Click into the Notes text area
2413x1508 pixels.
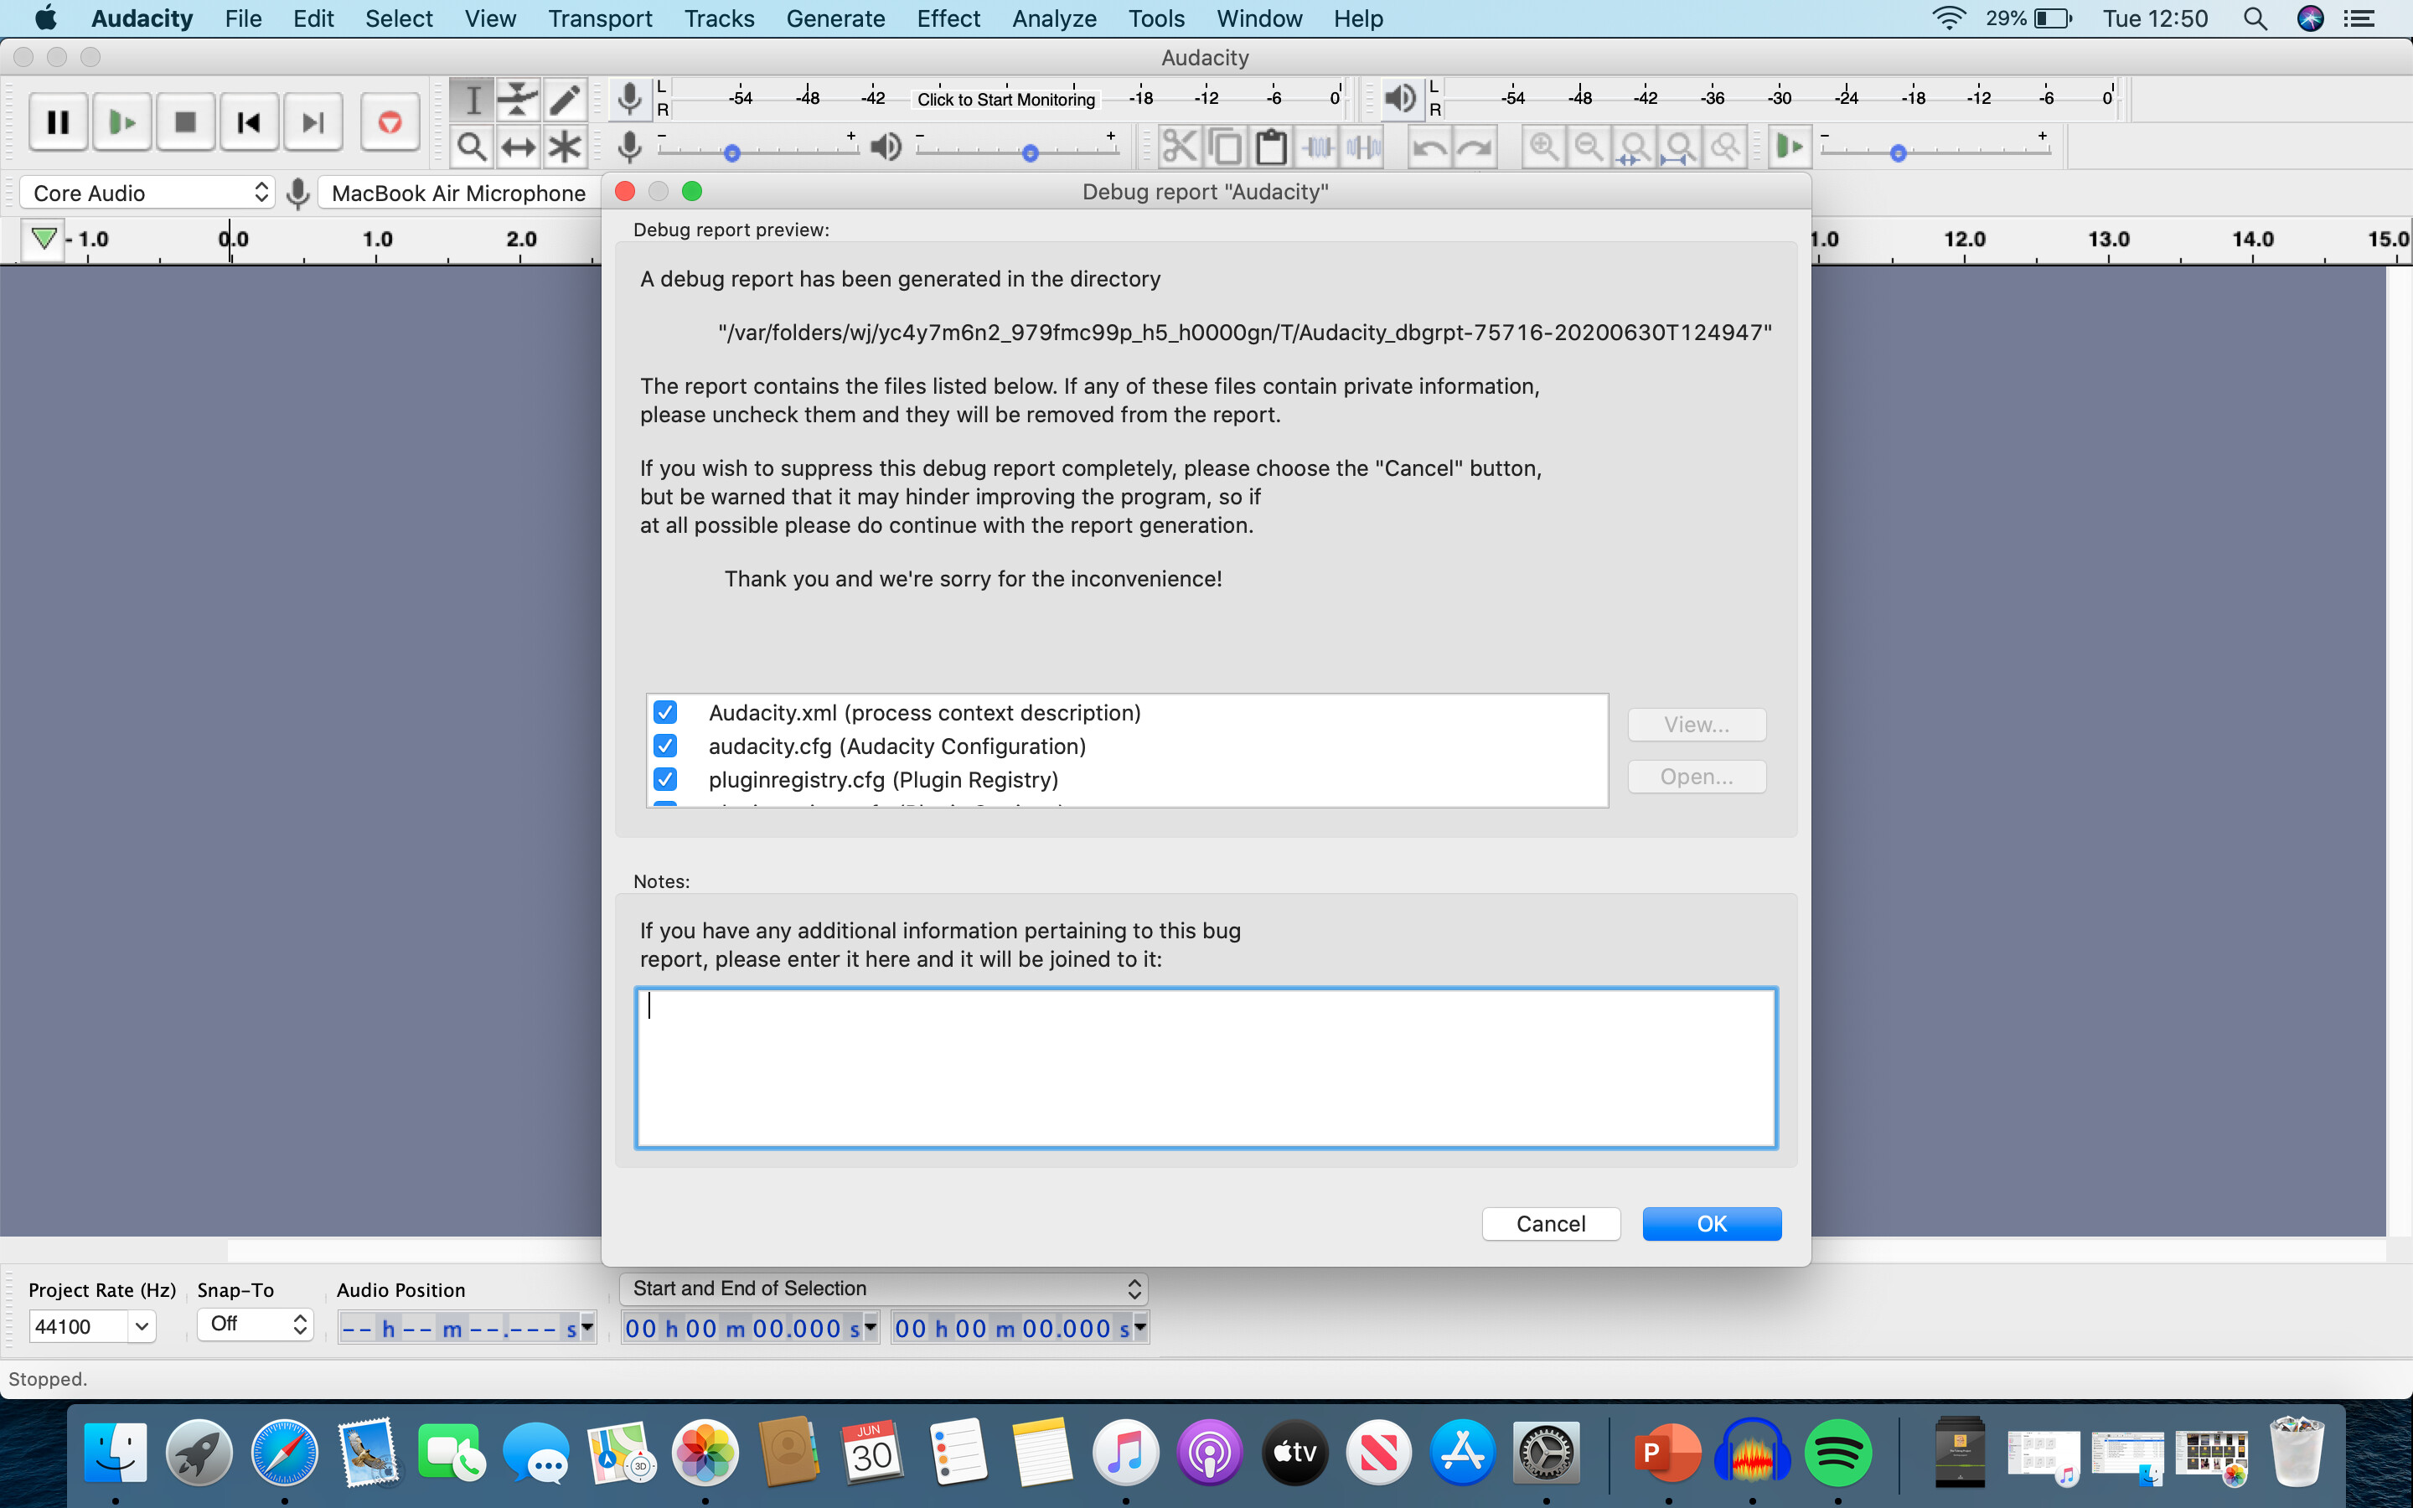tap(1206, 1067)
